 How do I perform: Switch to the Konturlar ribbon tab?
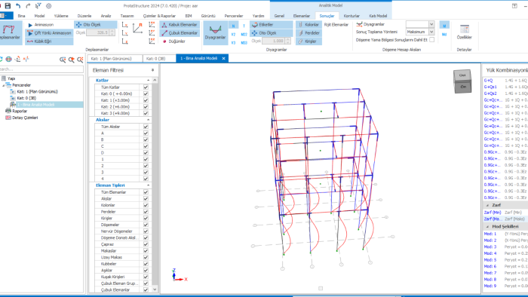pyautogui.click(x=351, y=16)
